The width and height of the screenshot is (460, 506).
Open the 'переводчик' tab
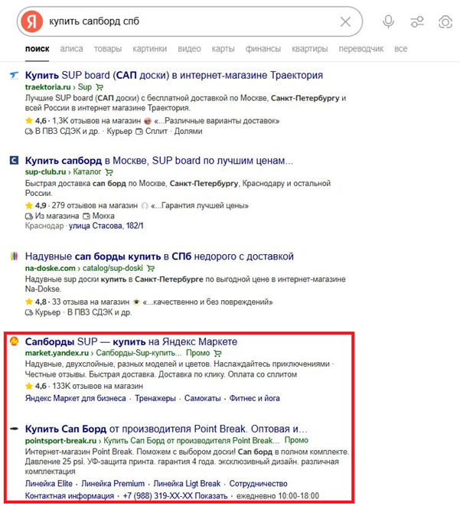point(361,49)
